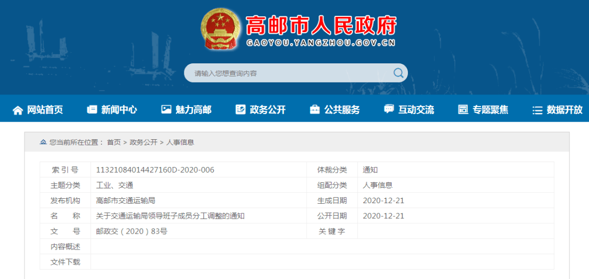Click the 人事信息 breadcrumb link

pyautogui.click(x=181, y=143)
